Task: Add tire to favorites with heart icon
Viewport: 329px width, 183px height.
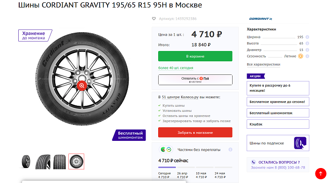Action: (154, 19)
